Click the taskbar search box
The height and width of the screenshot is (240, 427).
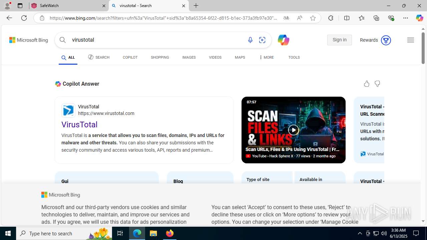(x=64, y=233)
